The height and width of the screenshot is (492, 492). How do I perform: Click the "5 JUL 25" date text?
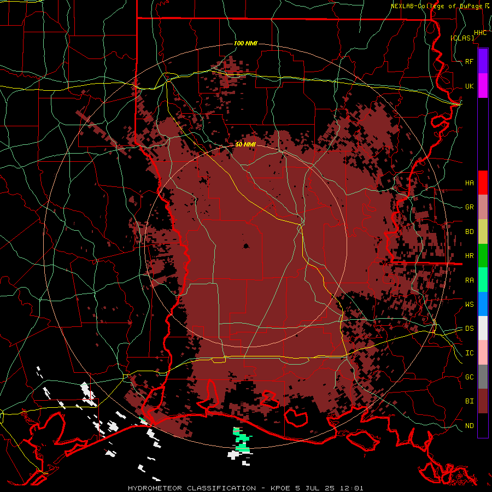(x=317, y=488)
